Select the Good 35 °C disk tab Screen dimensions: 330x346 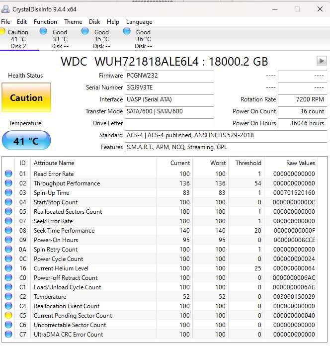(x=101, y=39)
